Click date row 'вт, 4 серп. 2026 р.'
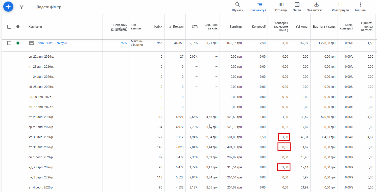 click(41, 187)
